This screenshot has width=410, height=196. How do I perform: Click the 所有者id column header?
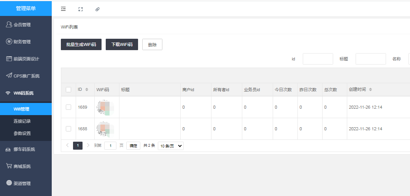tap(221, 90)
